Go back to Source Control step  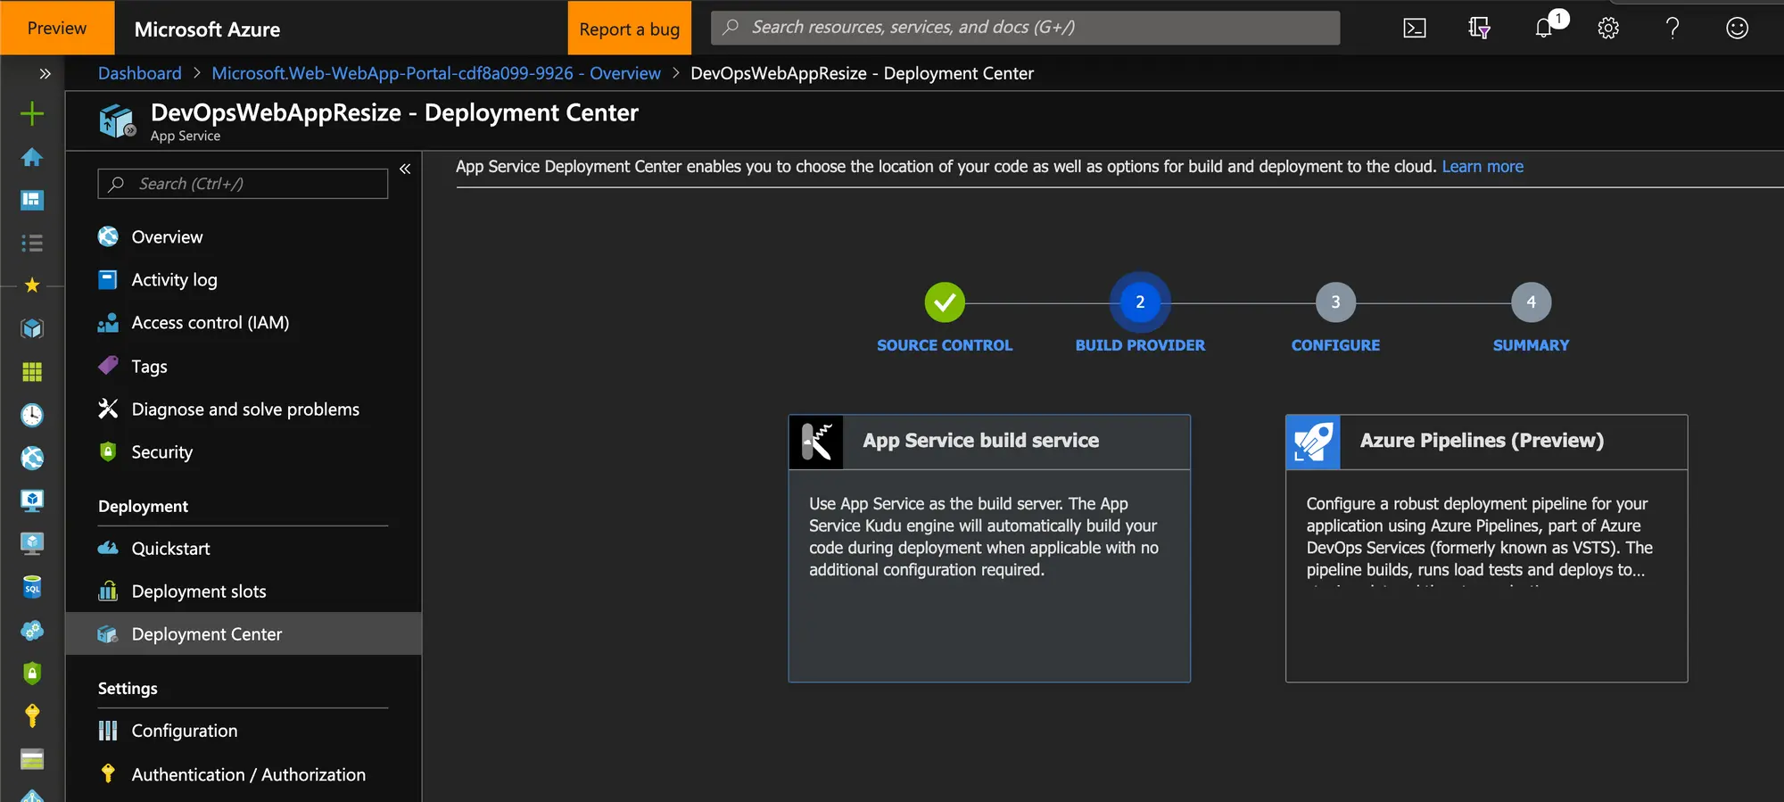tap(945, 302)
